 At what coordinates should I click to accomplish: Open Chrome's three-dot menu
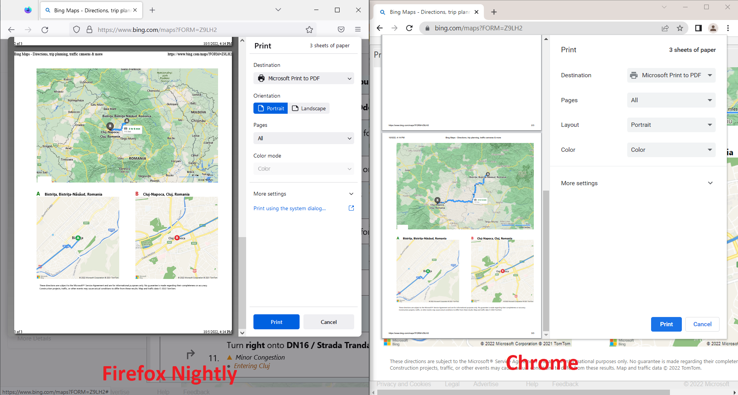pyautogui.click(x=728, y=28)
